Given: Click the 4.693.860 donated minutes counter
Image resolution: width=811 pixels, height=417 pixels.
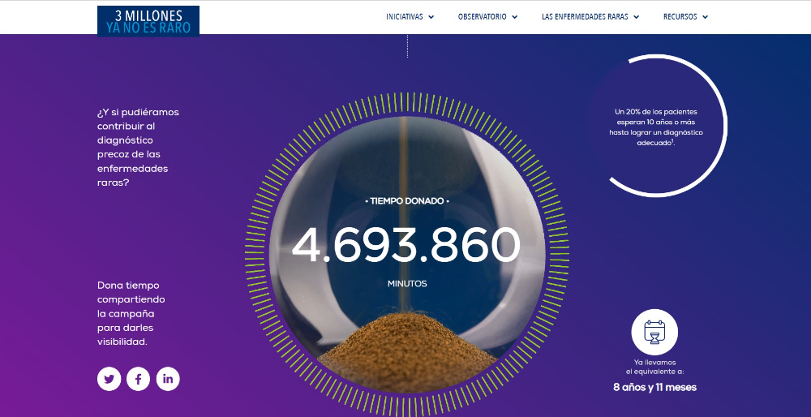Looking at the screenshot, I should pos(406,245).
